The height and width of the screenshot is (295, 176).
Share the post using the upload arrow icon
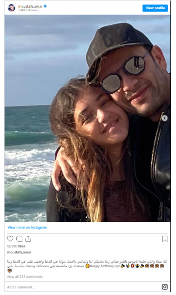[x=28, y=238]
